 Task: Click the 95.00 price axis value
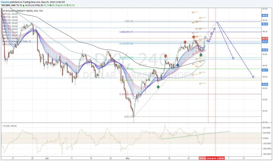point(265,54)
